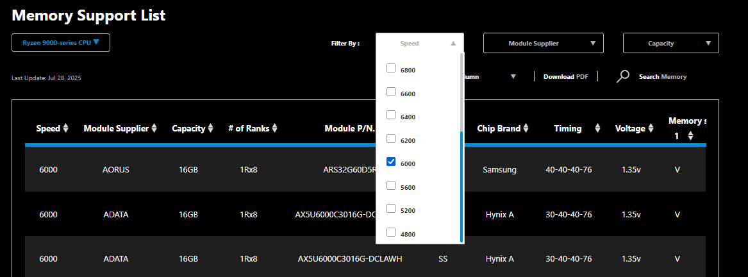Uncheck the 6000 speed checkbox
748x277 pixels.
tap(391, 162)
